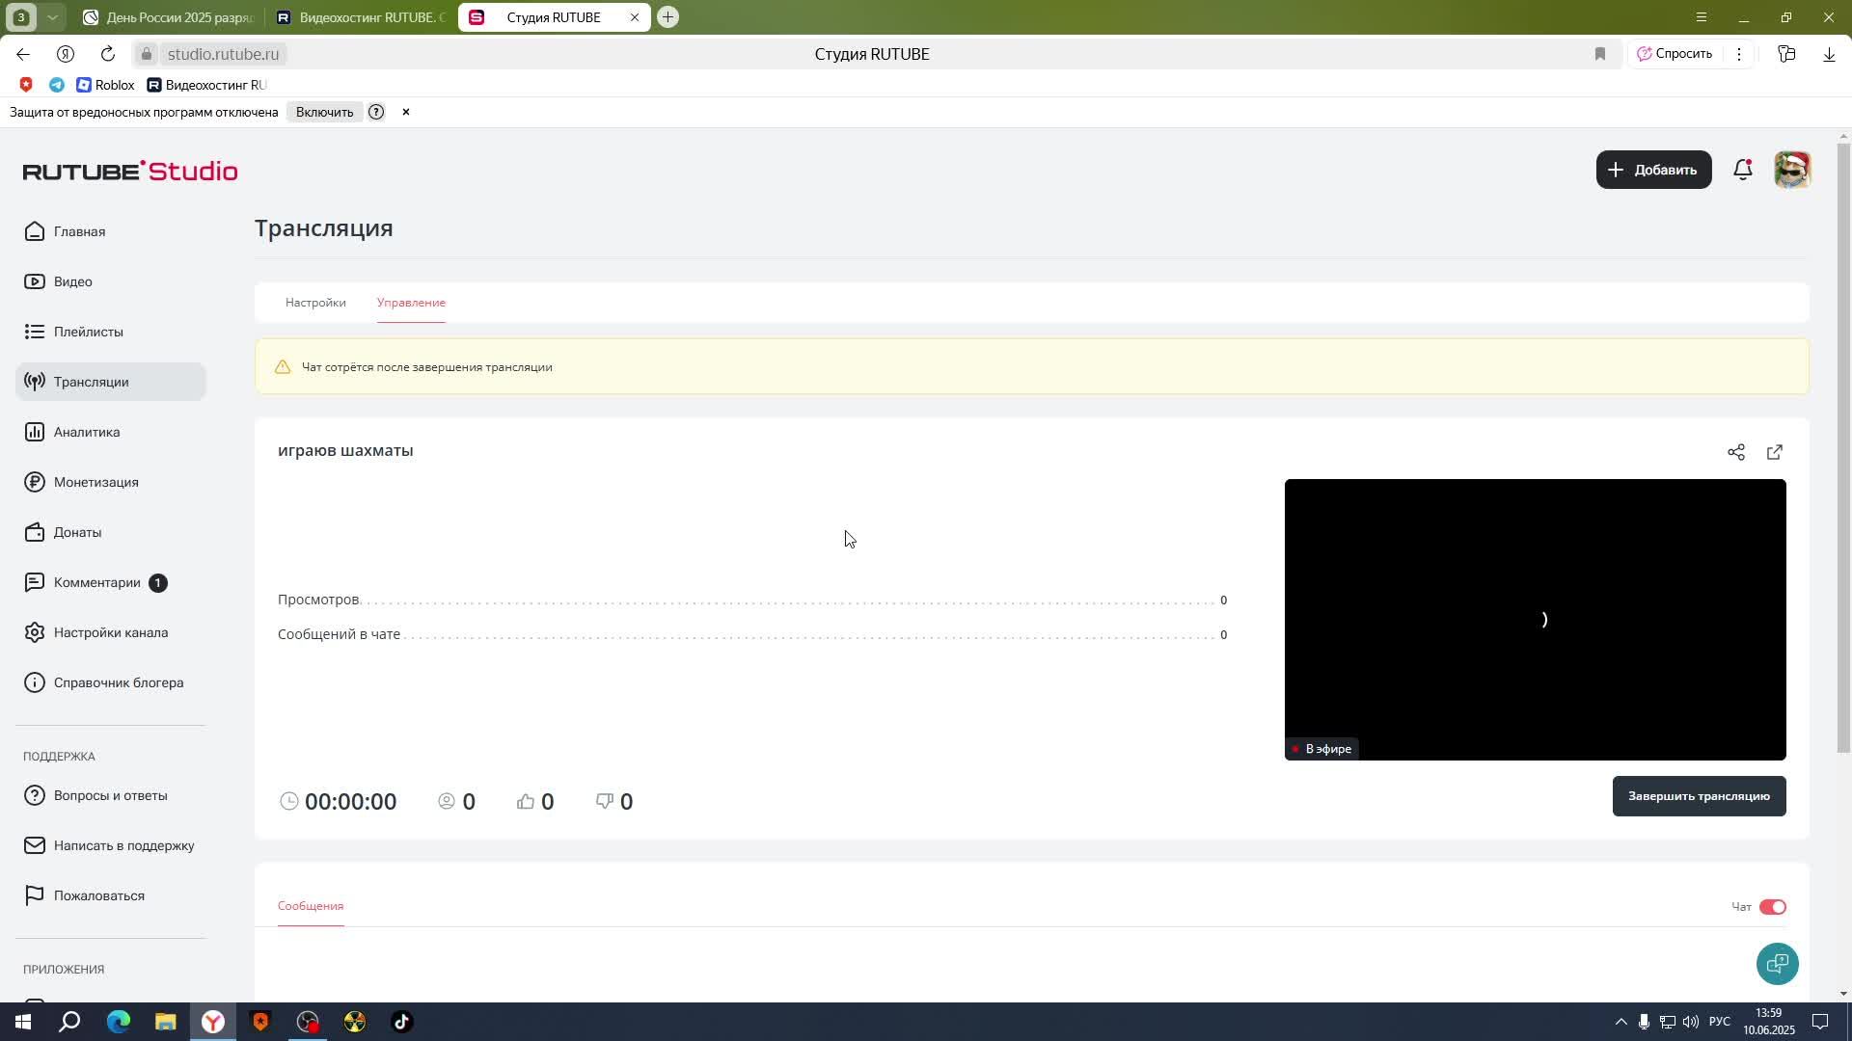
Task: Click the live stream preview player
Action: [1535, 620]
